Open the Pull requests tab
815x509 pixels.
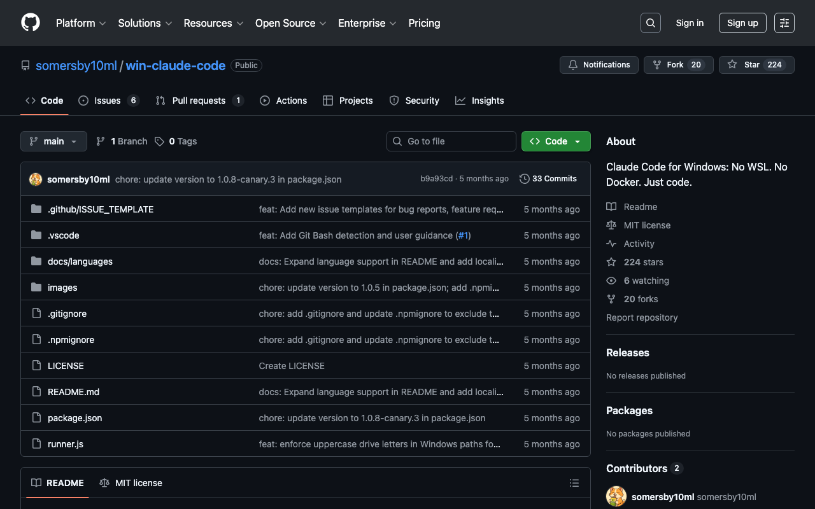point(199,101)
